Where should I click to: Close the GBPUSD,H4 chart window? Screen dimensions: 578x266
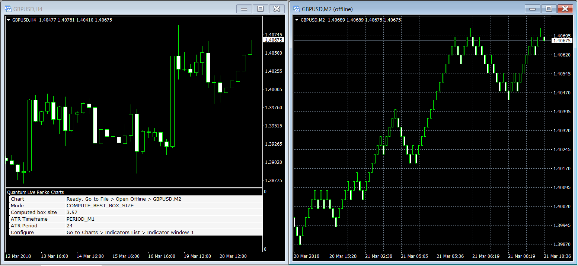click(277, 9)
